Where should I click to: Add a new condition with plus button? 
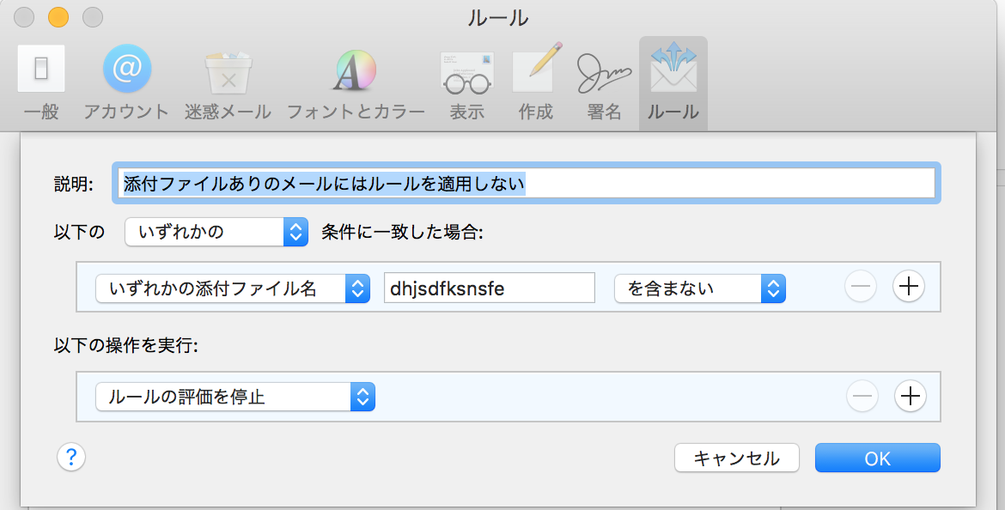coord(909,288)
